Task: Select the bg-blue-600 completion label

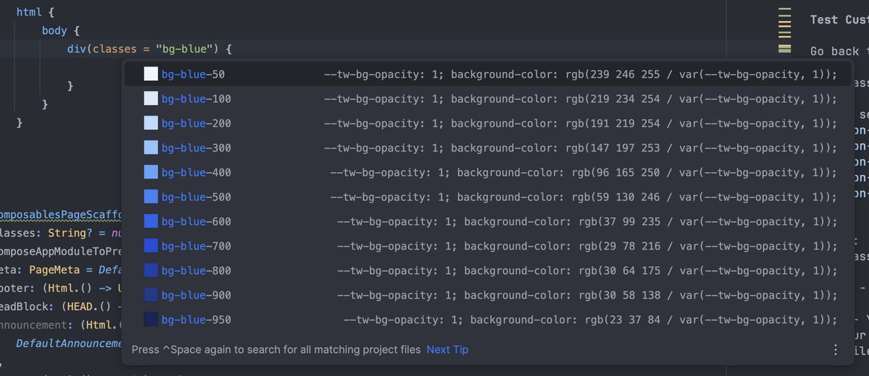Action: [x=196, y=221]
